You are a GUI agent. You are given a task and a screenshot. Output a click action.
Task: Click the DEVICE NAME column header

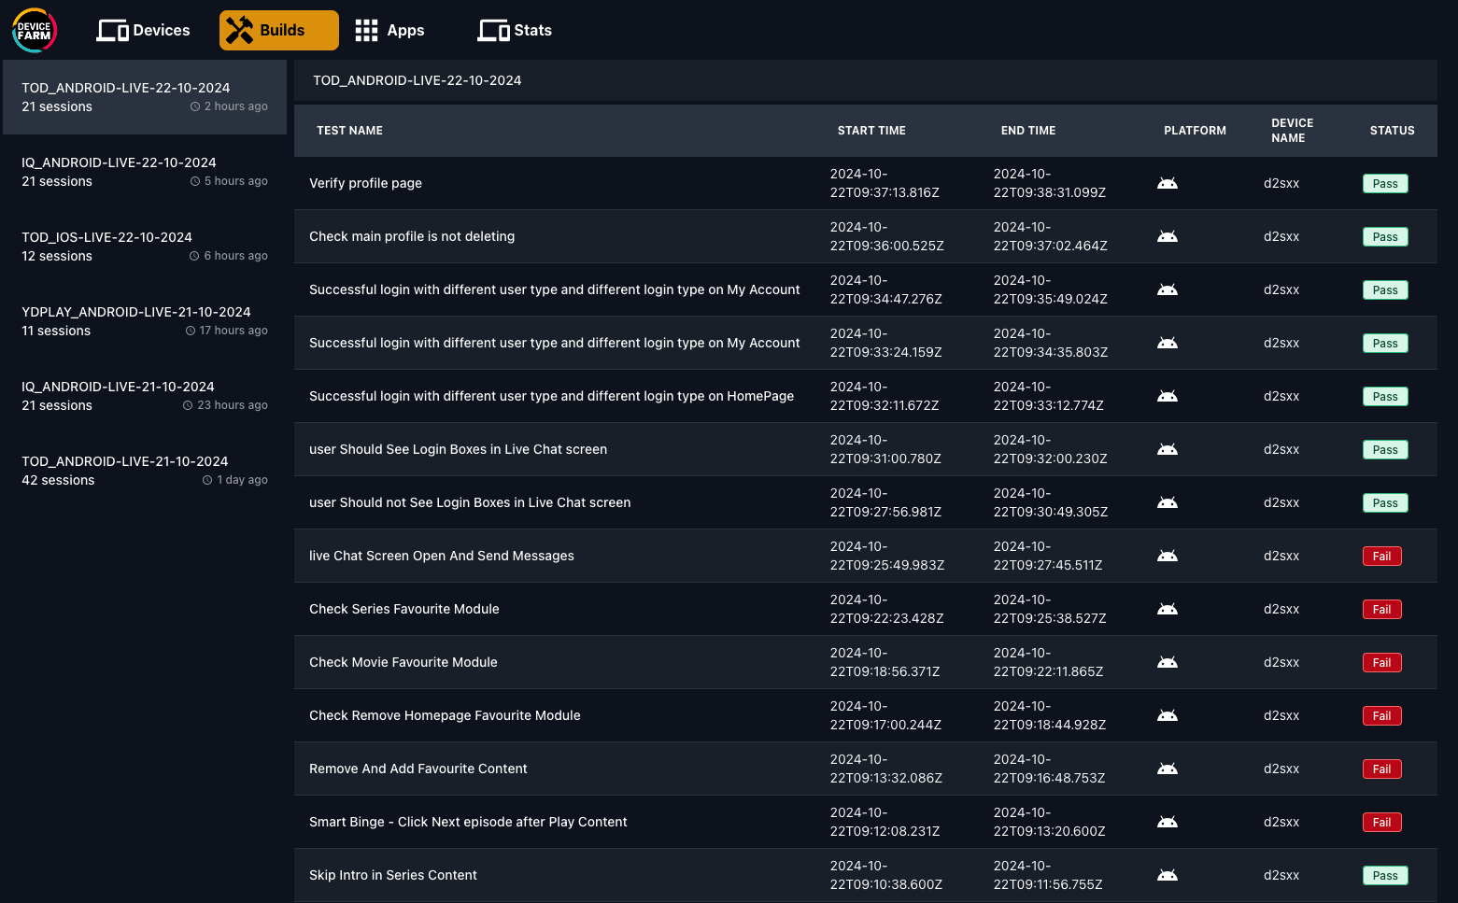(1292, 131)
